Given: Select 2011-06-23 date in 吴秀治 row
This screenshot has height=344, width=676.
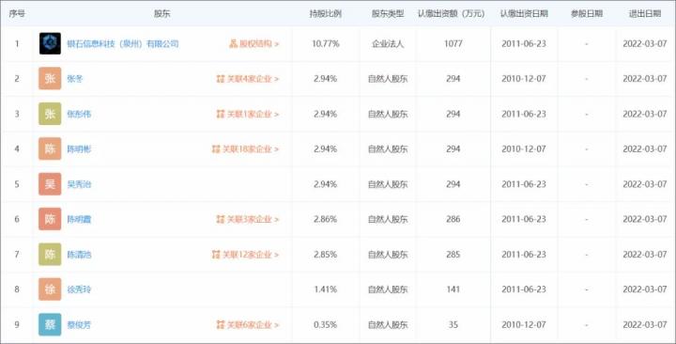Looking at the screenshot, I should coord(524,184).
